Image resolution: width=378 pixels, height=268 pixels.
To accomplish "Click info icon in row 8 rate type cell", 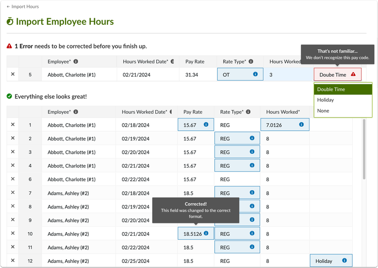I will (x=252, y=206).
